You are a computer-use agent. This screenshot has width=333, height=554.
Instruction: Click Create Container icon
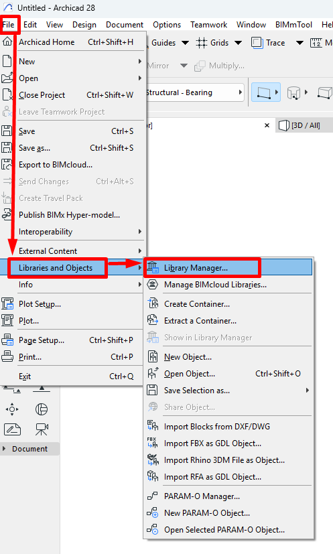click(x=153, y=303)
